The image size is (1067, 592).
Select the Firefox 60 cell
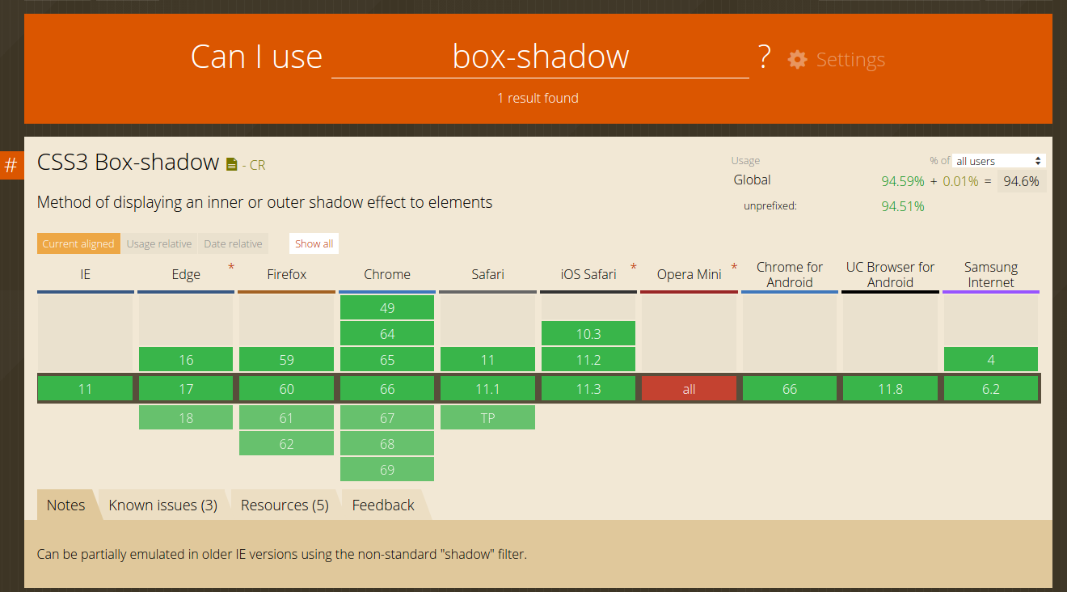click(286, 389)
